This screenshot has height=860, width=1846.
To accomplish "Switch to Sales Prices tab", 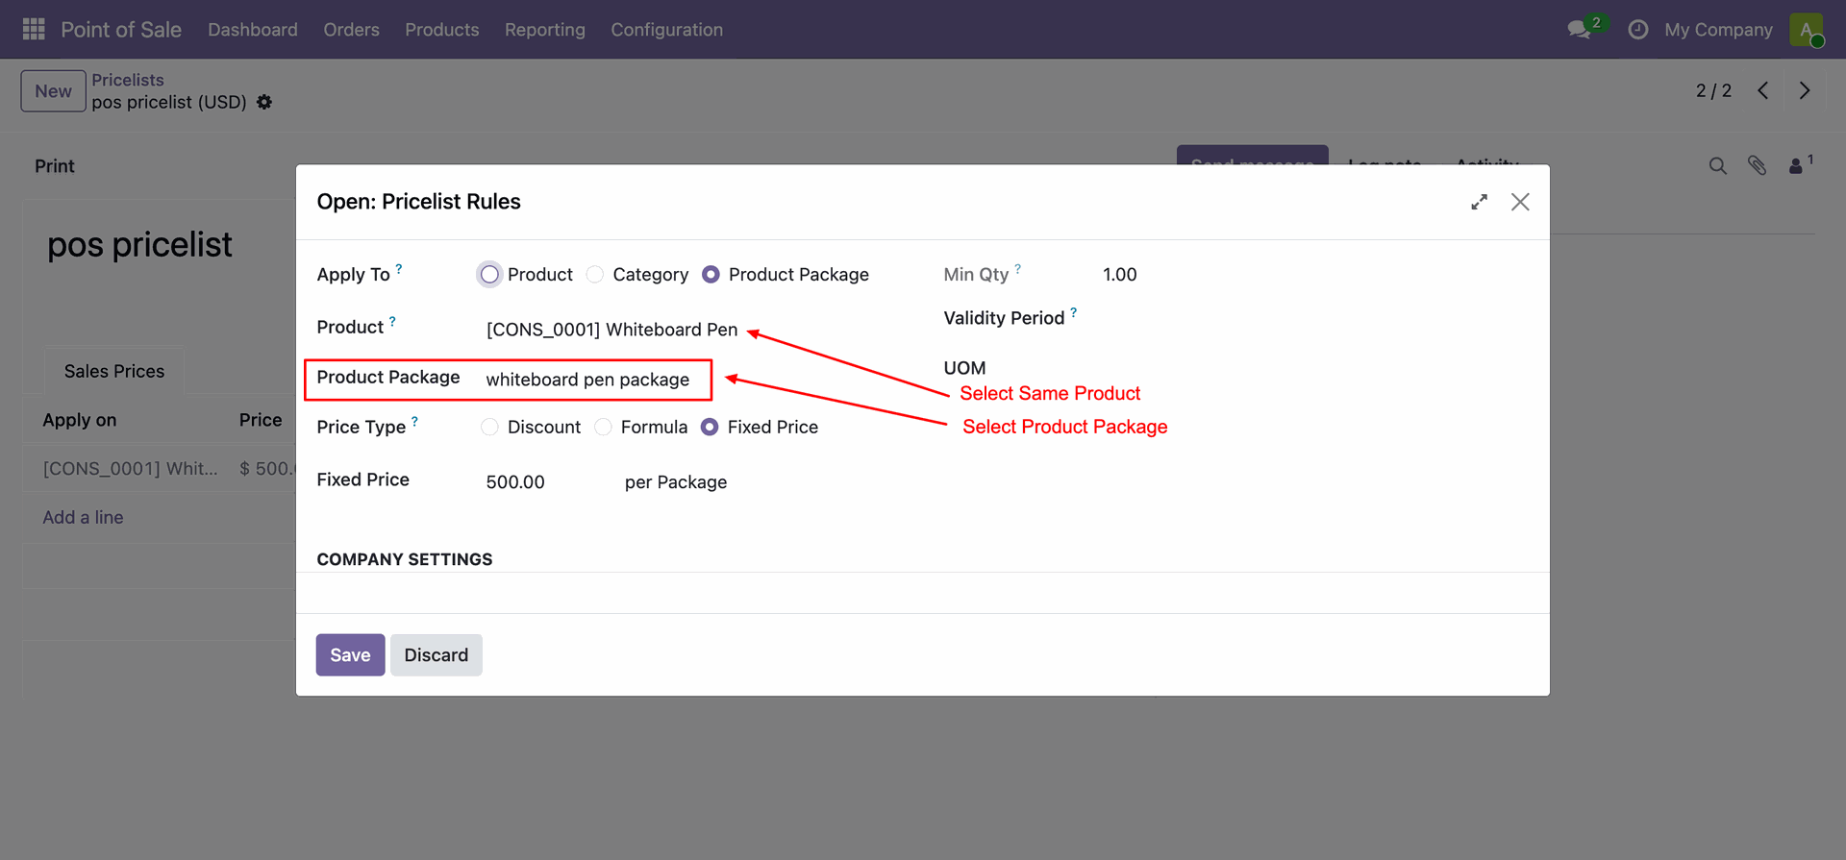I will tap(114, 371).
